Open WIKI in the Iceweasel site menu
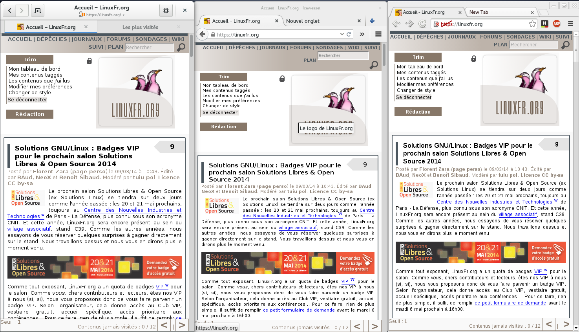The width and height of the screenshot is (579, 332). pyautogui.click(x=354, y=48)
